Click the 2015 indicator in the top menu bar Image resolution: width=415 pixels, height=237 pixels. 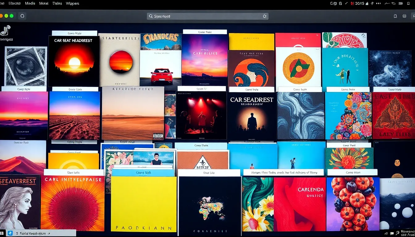click(x=360, y=3)
